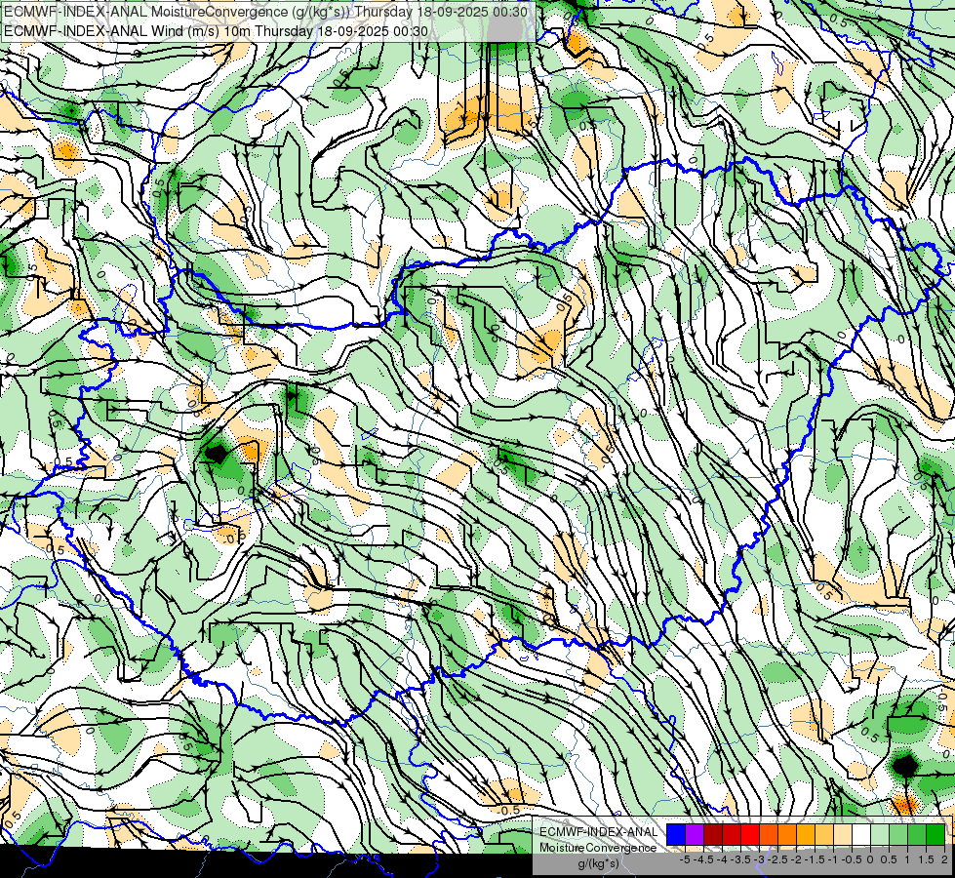Viewport: 955px width, 878px height.
Task: Click the legend label MoistureConvergence
Action: pos(598,848)
